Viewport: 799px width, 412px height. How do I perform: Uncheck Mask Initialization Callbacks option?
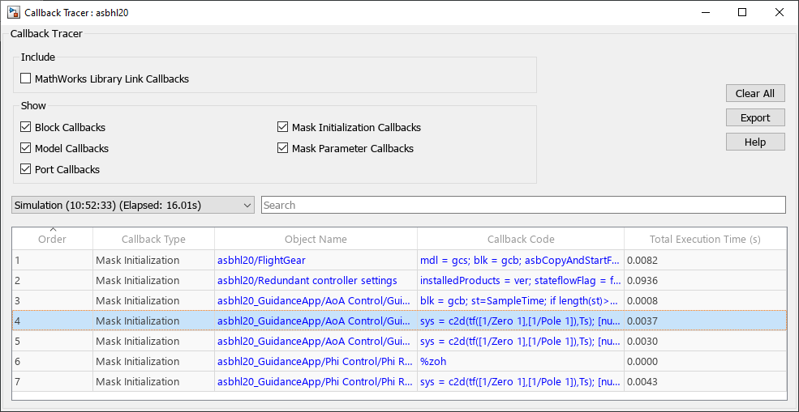(283, 128)
